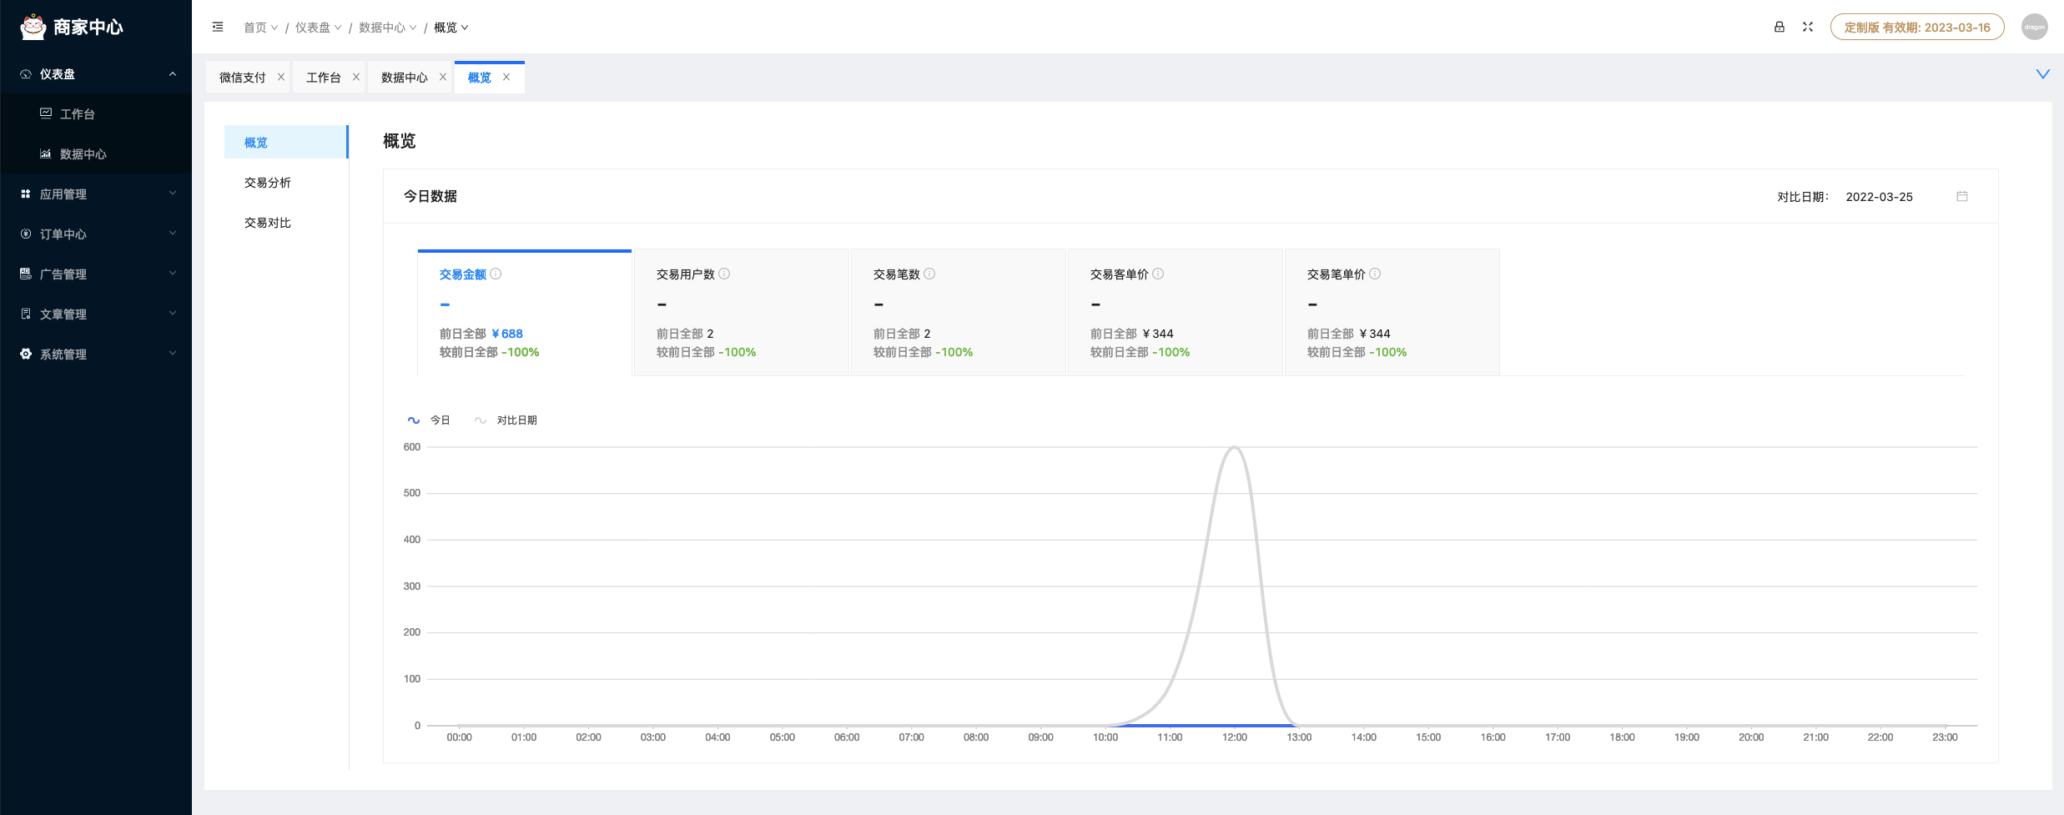
Task: Close the 微信支付 tab
Action: point(281,77)
